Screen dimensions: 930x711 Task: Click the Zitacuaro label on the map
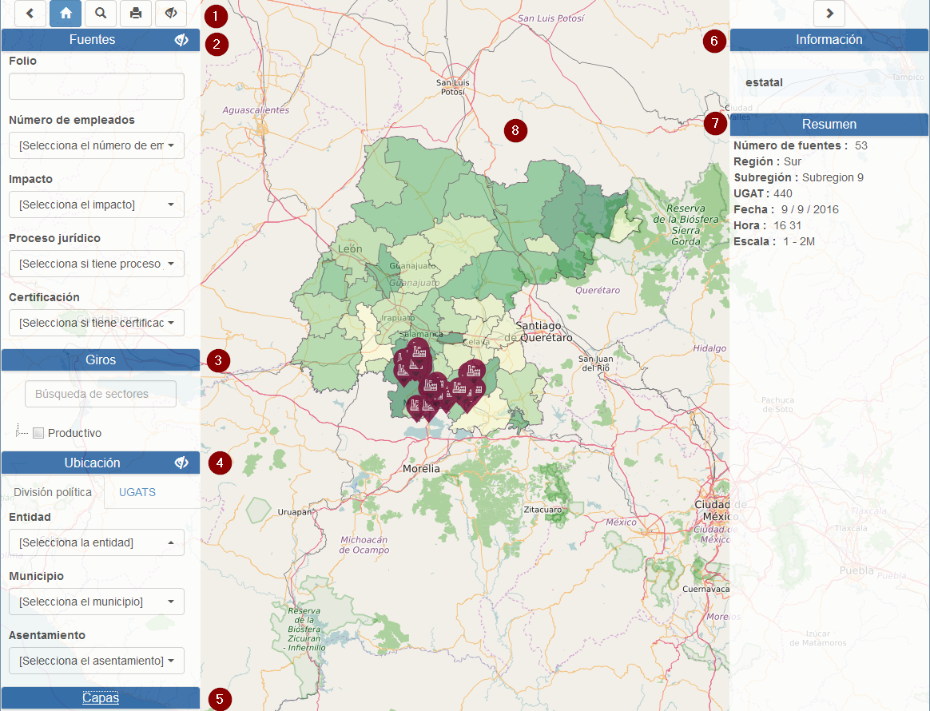pyautogui.click(x=542, y=510)
